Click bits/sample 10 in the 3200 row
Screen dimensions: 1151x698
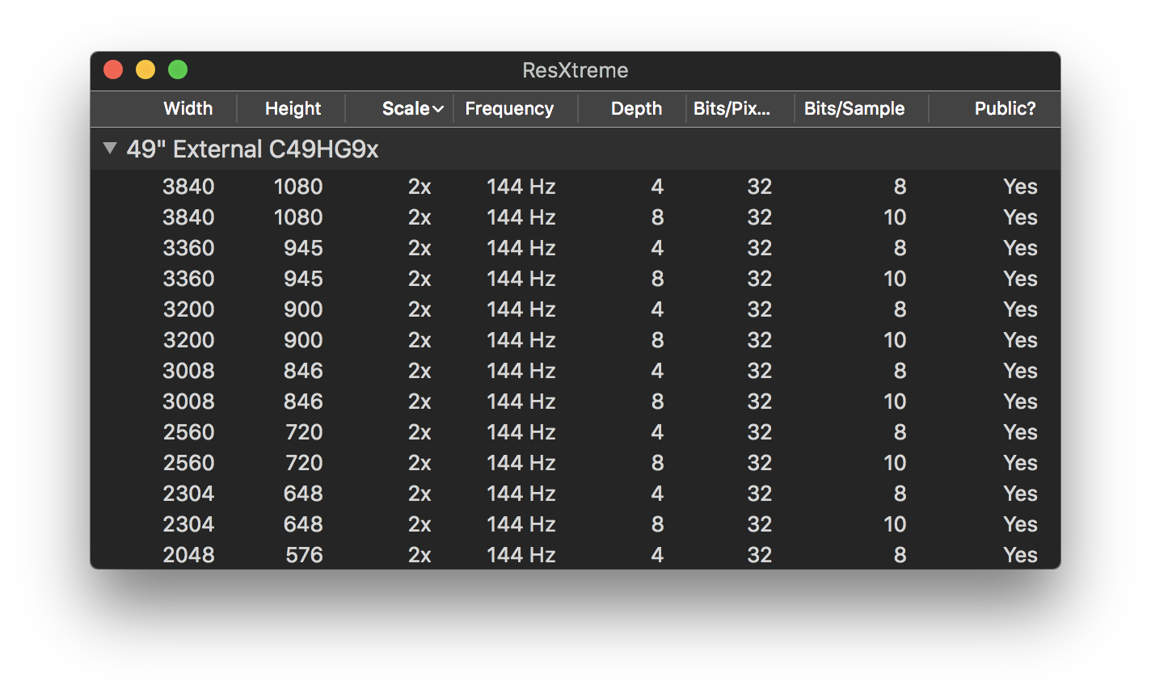[x=895, y=340]
